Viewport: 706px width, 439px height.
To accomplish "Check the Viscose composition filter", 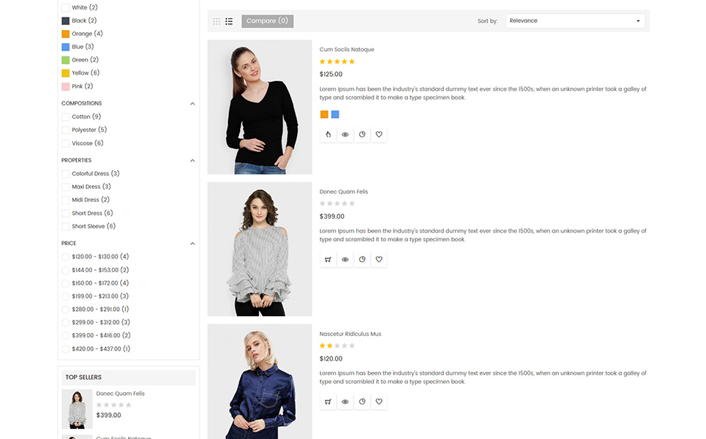I will click(x=65, y=143).
